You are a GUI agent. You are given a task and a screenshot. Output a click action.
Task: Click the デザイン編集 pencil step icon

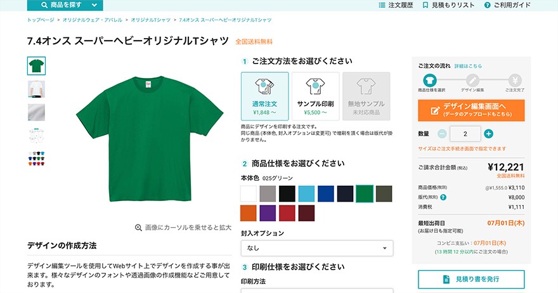pyautogui.click(x=472, y=81)
